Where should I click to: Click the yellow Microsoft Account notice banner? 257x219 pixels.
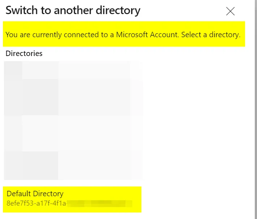pyautogui.click(x=124, y=34)
